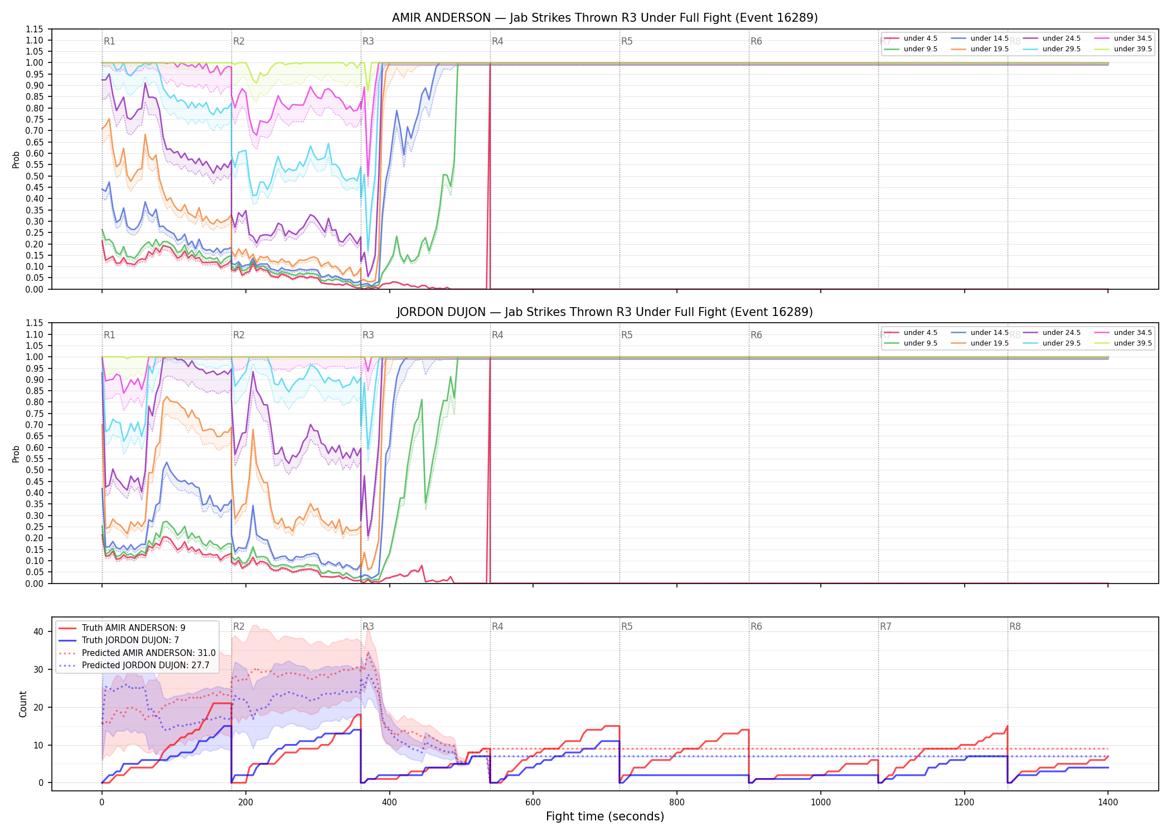Click 'Predicted JORDON DUJON: 27.7' legend entry
The image size is (1171, 836).
(x=134, y=665)
